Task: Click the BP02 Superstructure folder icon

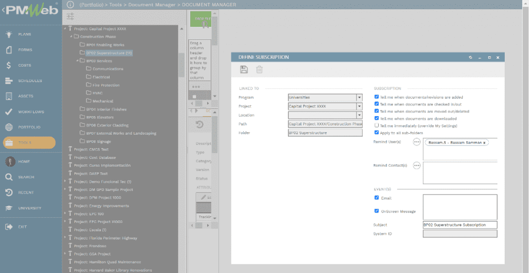Action: point(82,53)
